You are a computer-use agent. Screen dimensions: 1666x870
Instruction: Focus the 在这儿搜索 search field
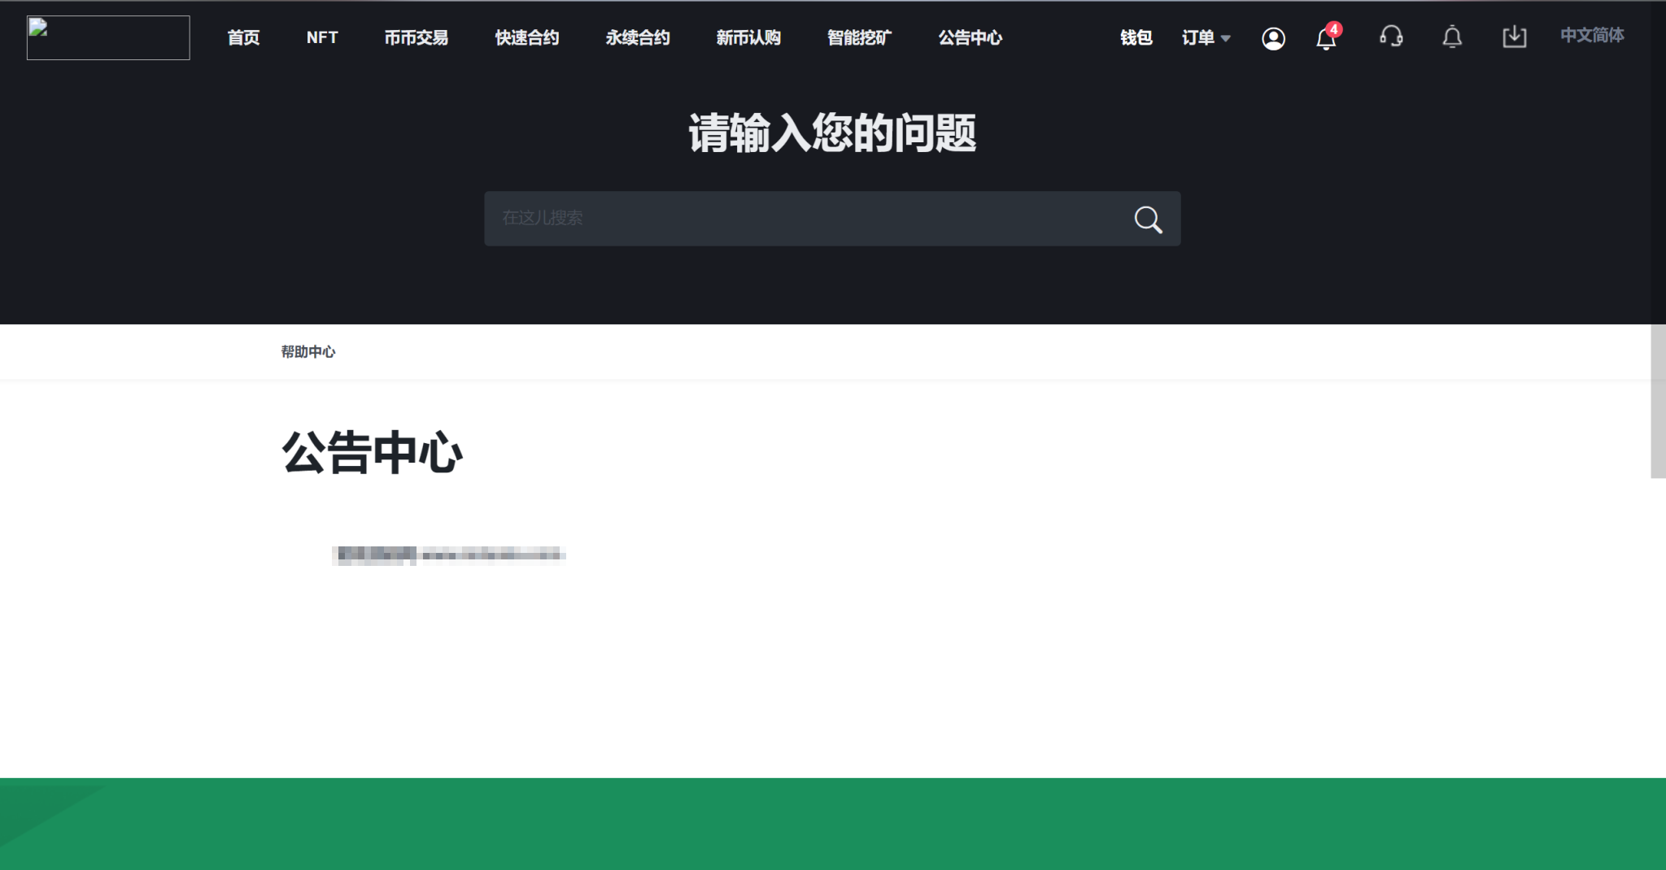[805, 219]
